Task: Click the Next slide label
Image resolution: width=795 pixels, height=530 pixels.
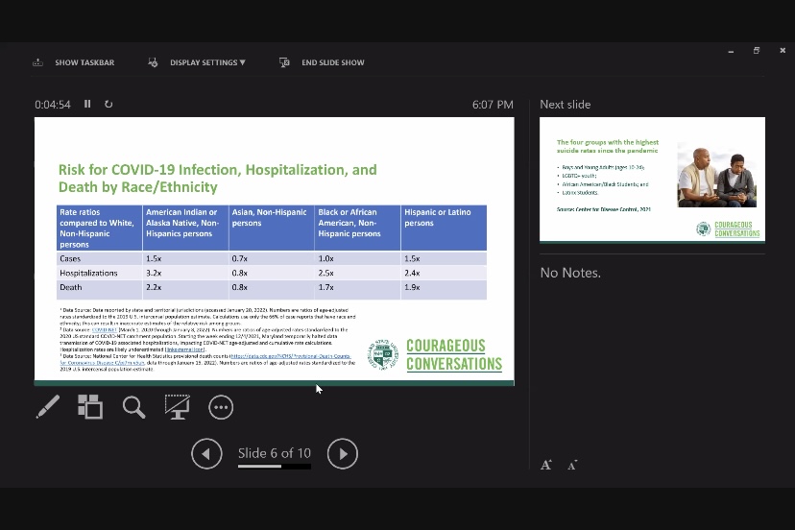Action: (566, 105)
